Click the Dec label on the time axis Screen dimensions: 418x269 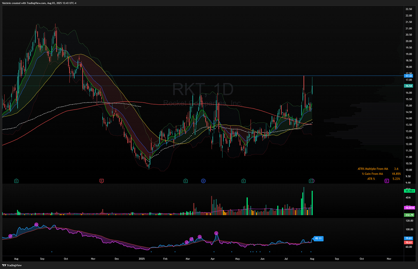(x=117, y=259)
